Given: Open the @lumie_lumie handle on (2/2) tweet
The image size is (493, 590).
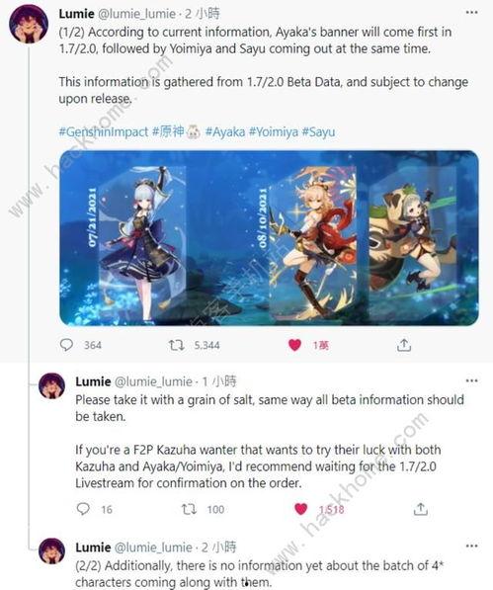Looking at the screenshot, I should pyautogui.click(x=153, y=548).
